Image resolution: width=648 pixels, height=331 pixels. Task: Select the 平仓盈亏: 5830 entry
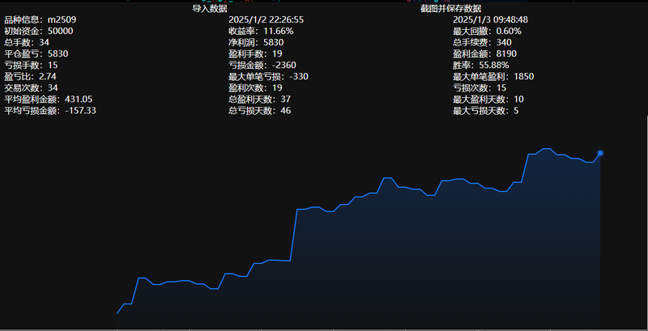36,53
